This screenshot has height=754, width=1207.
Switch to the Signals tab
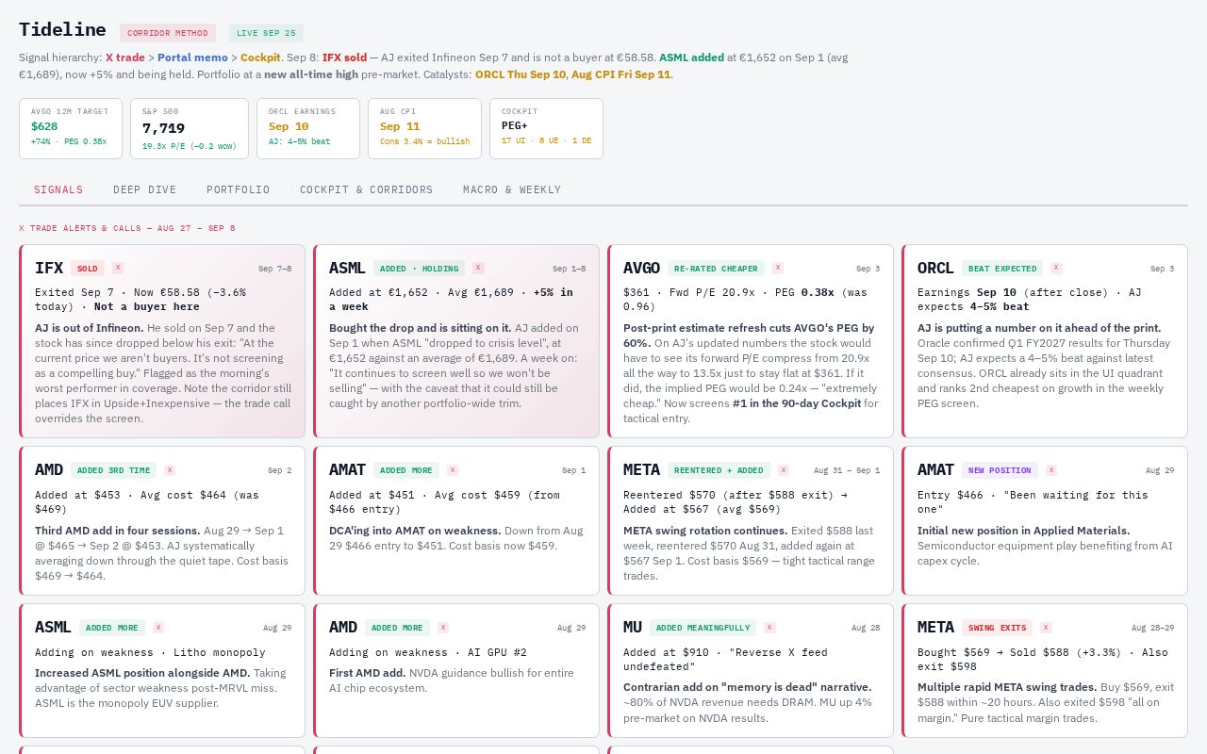tap(58, 189)
